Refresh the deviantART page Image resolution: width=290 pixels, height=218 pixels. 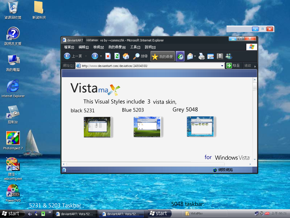point(117,56)
